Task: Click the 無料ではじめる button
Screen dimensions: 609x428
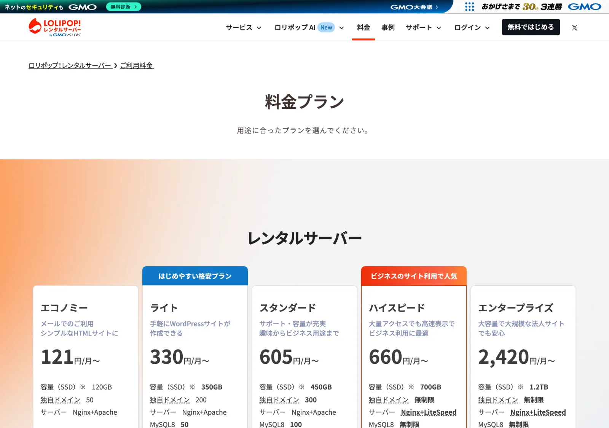Action: [531, 27]
